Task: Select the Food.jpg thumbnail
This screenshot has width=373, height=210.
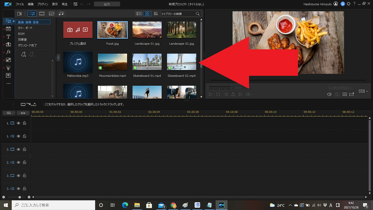Action: coord(113,30)
